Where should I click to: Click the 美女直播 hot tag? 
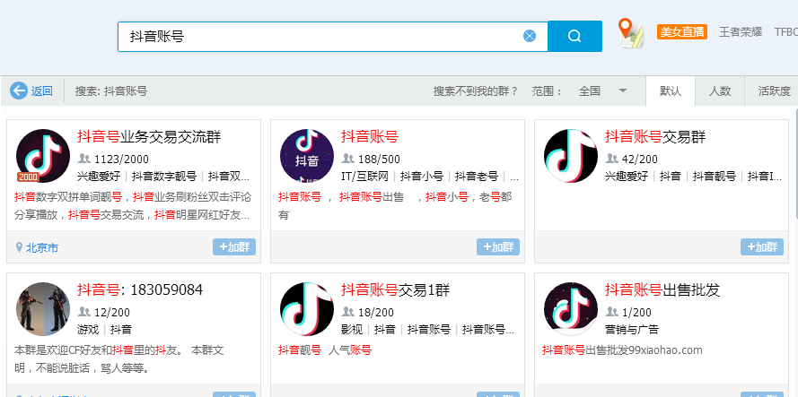click(x=682, y=32)
